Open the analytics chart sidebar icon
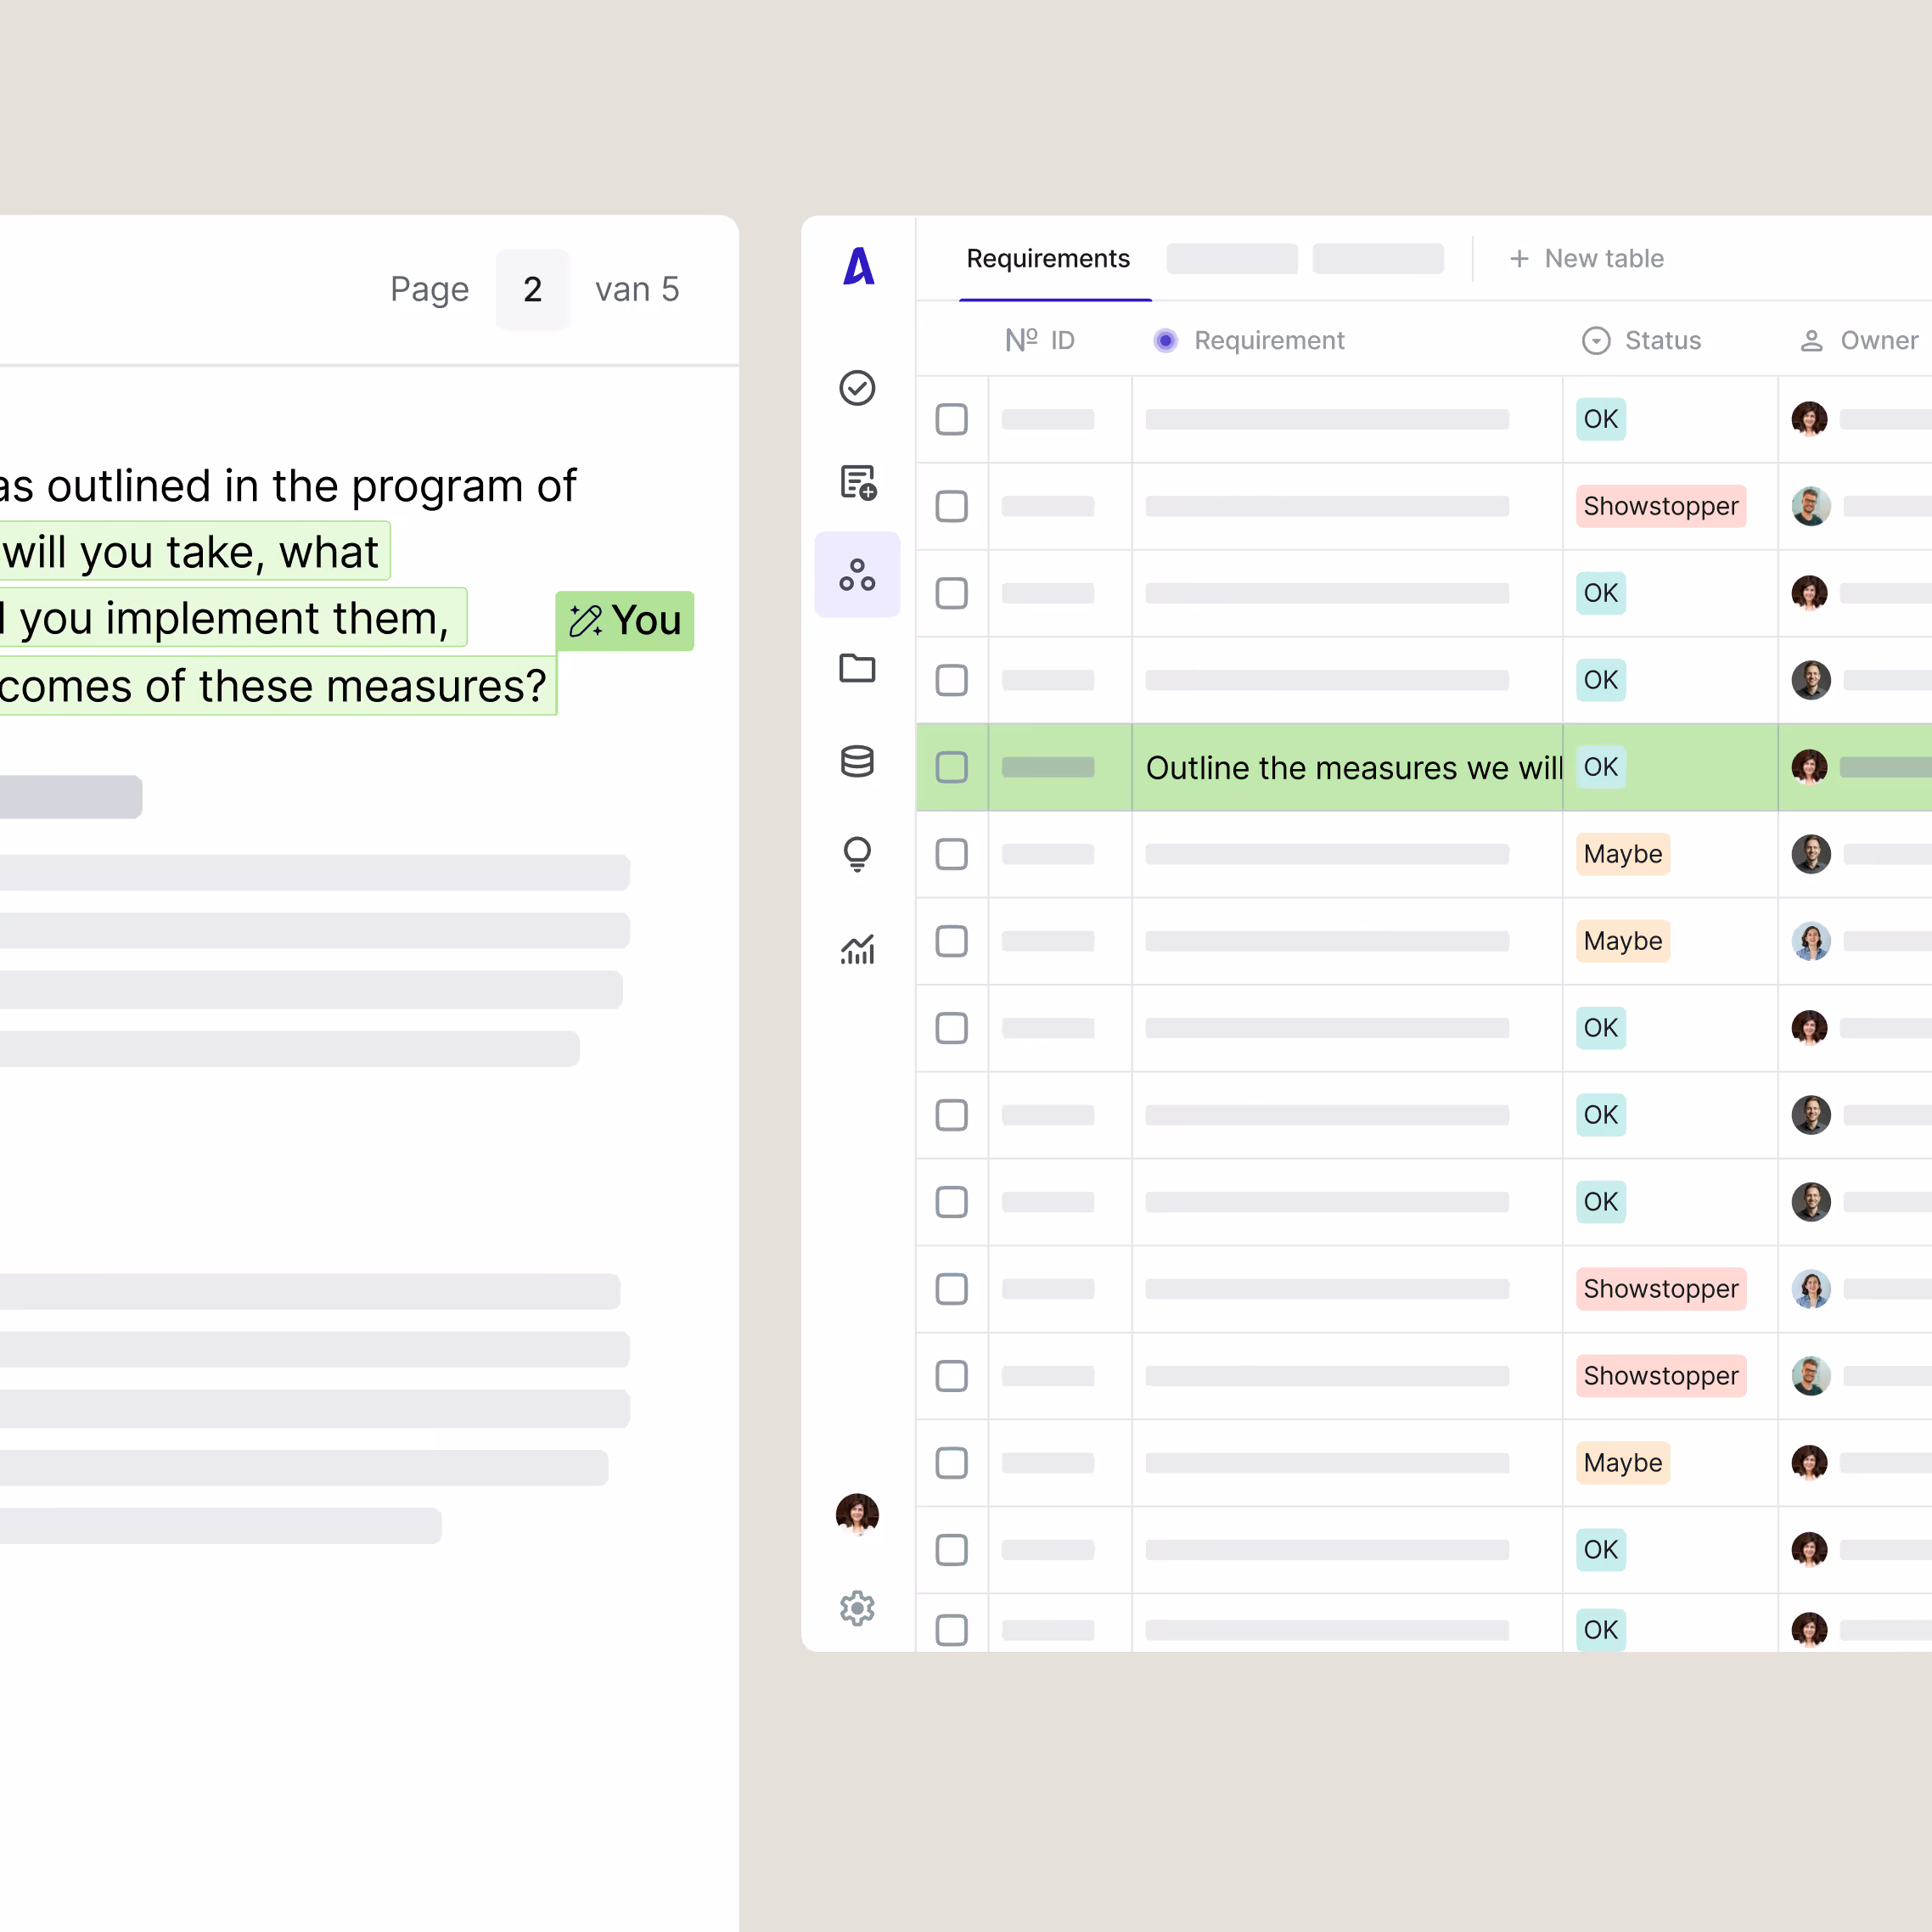This screenshot has width=1932, height=1932. click(858, 949)
